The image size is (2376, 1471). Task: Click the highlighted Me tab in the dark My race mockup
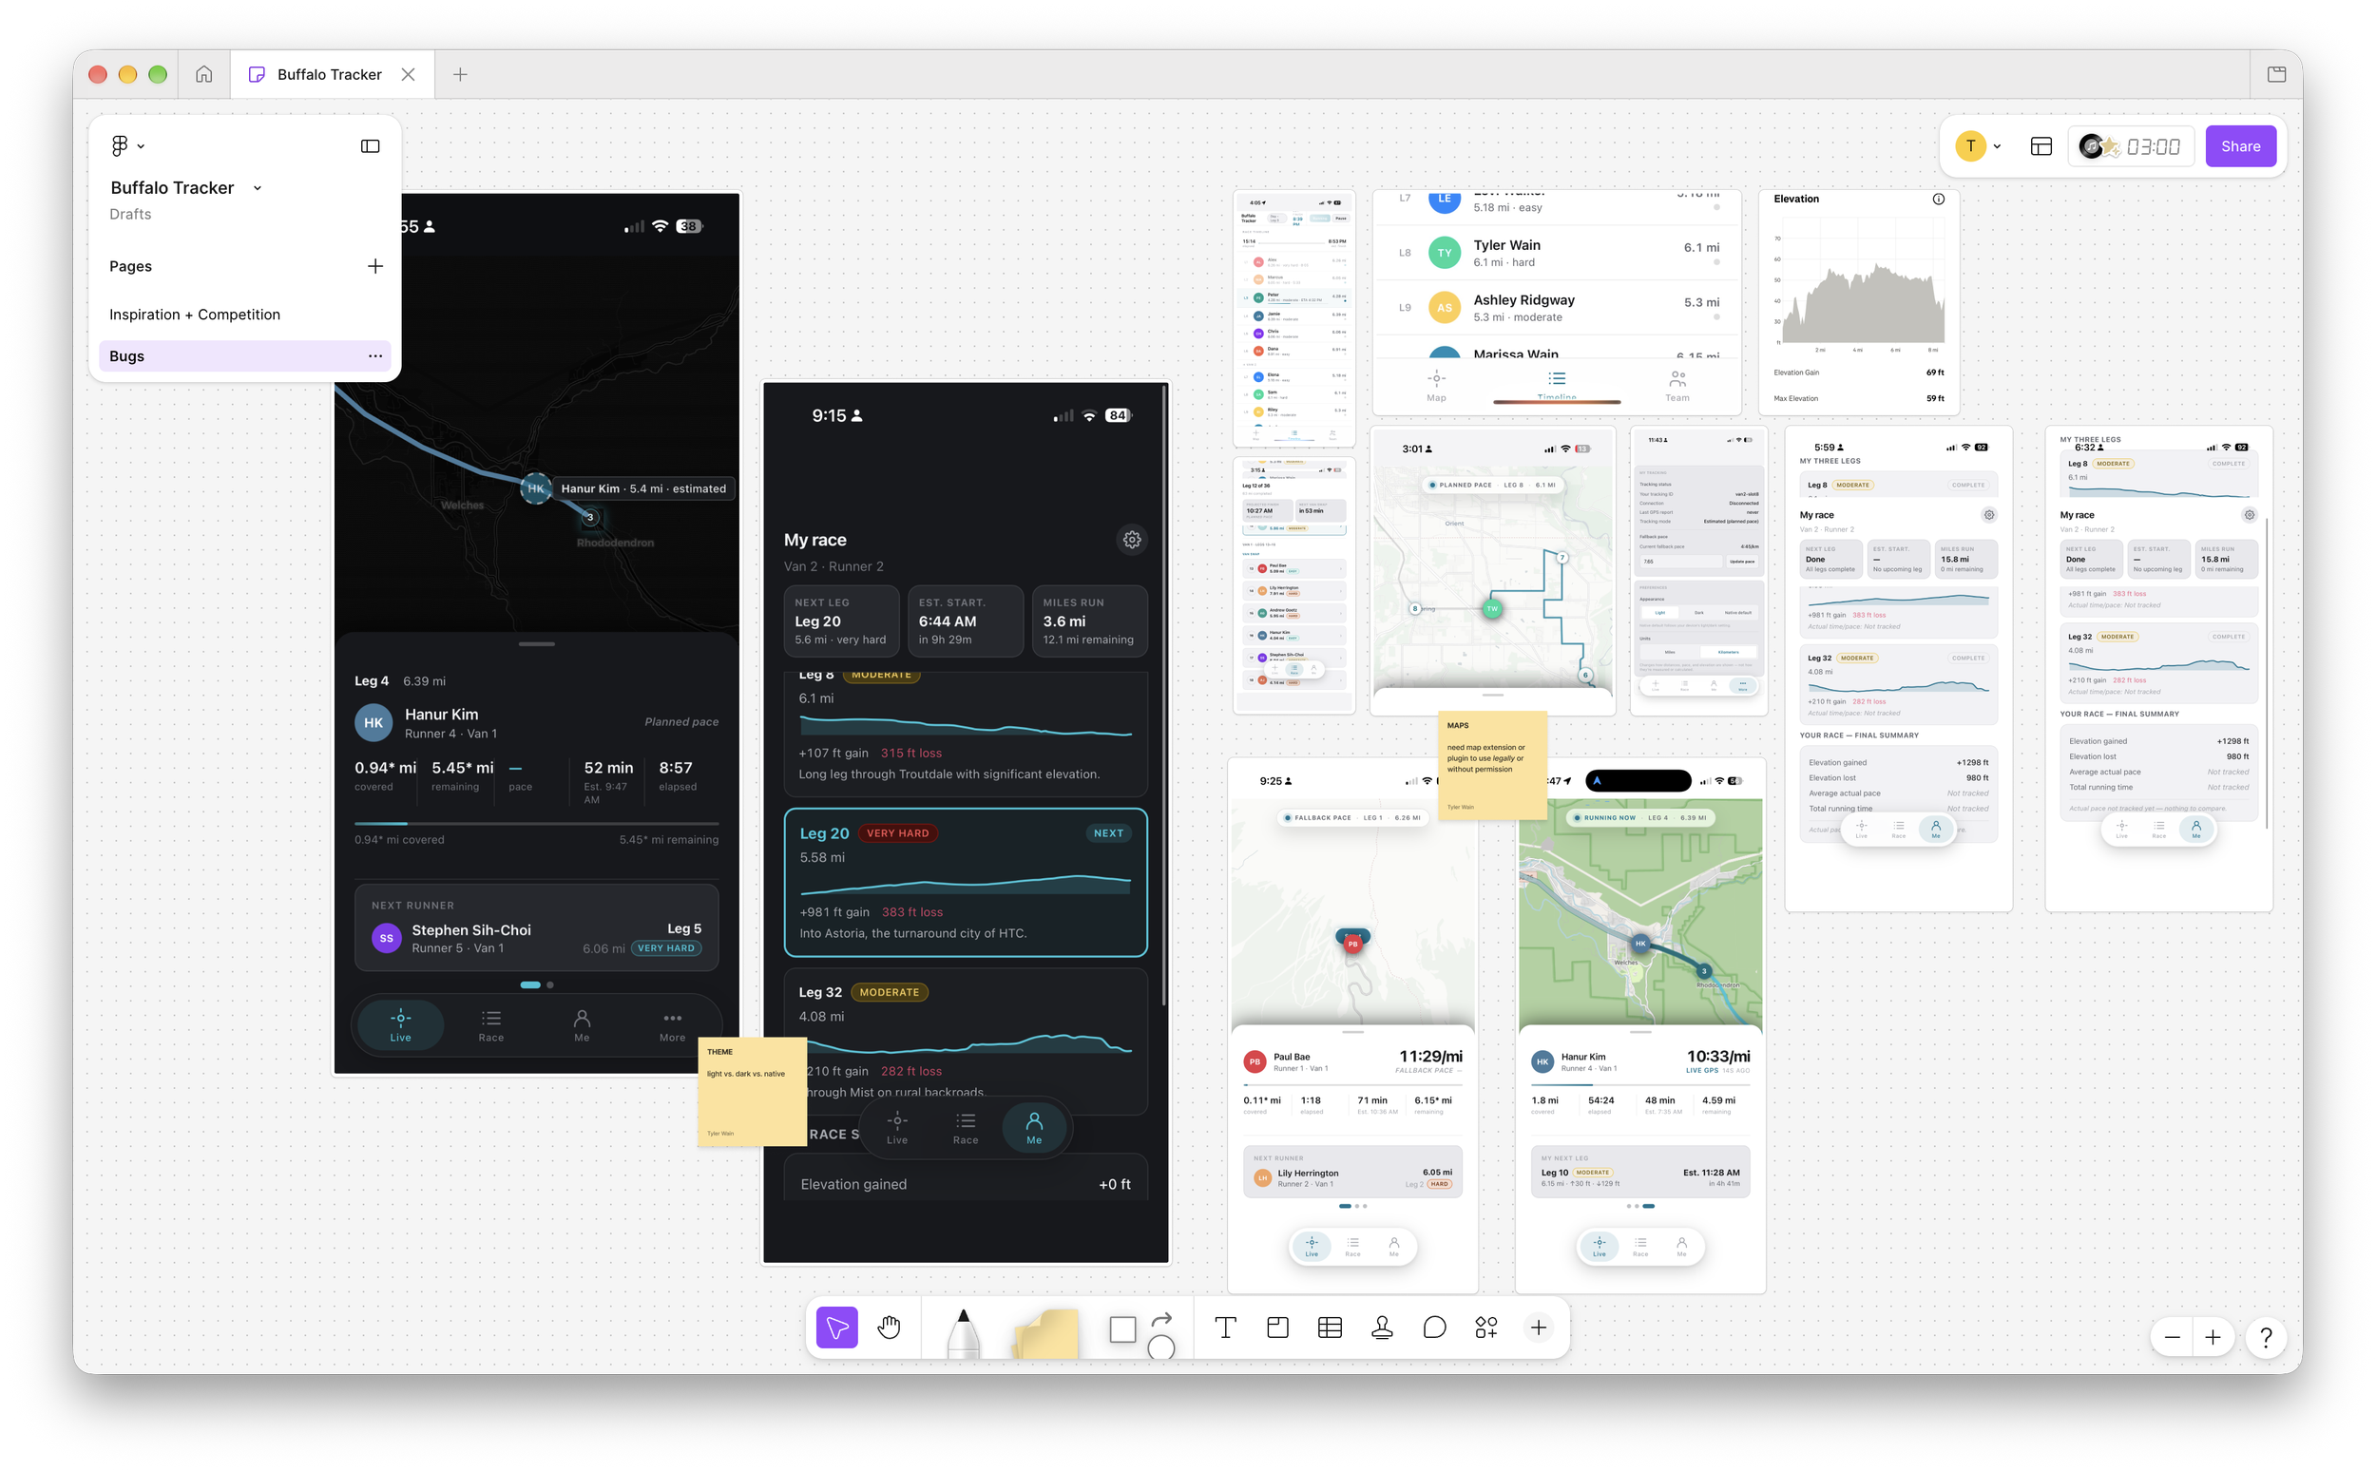tap(1034, 1129)
